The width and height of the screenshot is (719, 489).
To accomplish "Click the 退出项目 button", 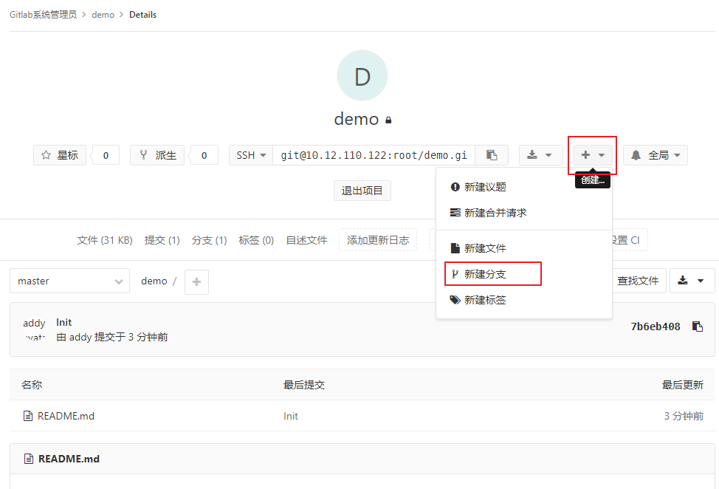I will tap(362, 191).
